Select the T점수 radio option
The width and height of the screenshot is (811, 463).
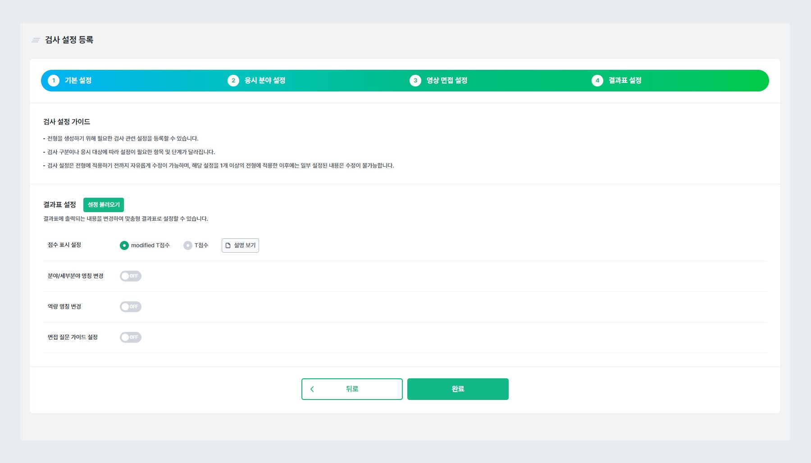pos(188,245)
